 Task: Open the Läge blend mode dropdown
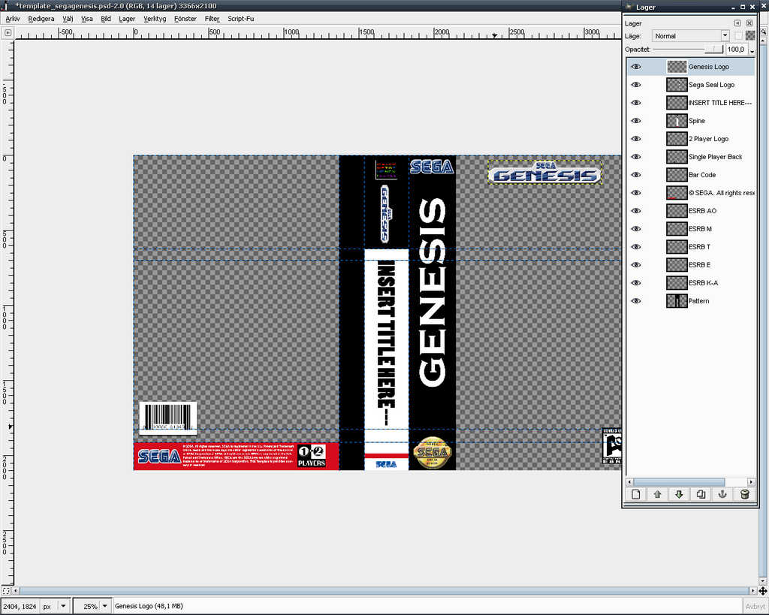(725, 36)
